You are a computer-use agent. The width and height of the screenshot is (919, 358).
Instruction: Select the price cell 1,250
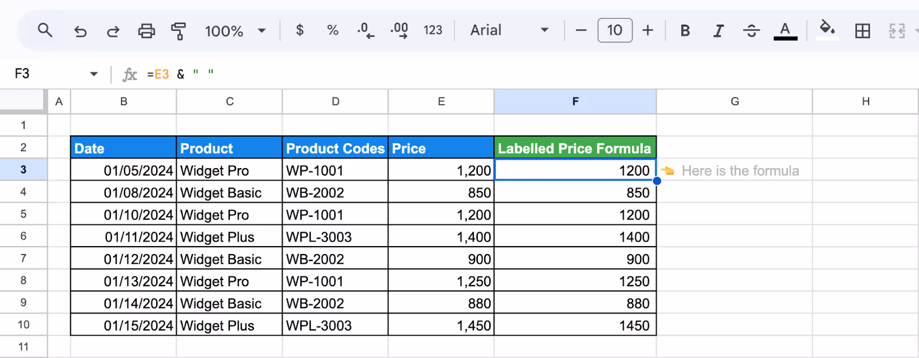tap(441, 281)
